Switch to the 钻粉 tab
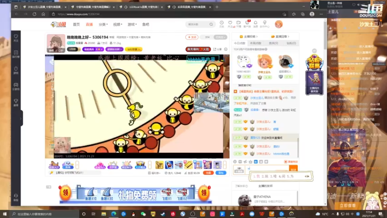Viewport: 387px width, 218px height. click(x=291, y=43)
